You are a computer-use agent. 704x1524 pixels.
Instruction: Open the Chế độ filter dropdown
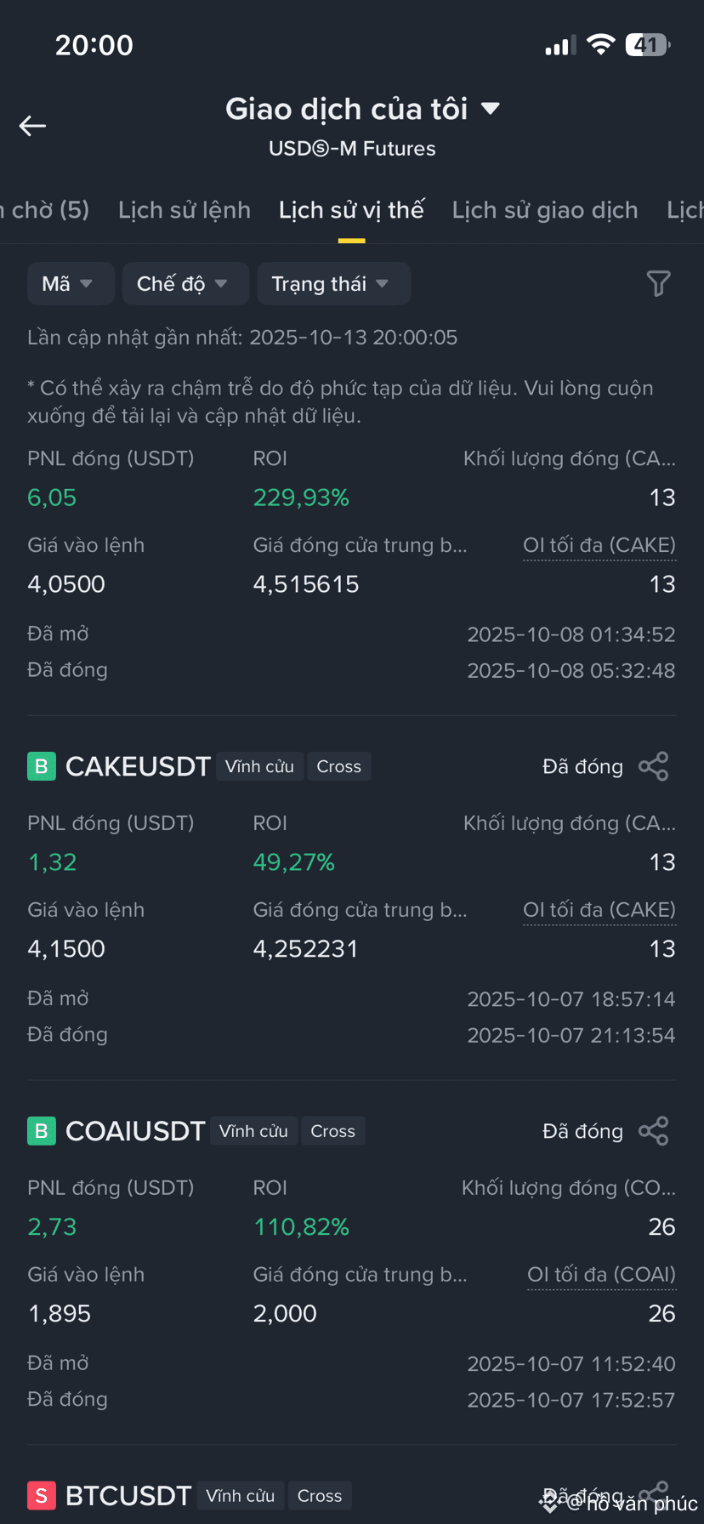click(x=185, y=284)
